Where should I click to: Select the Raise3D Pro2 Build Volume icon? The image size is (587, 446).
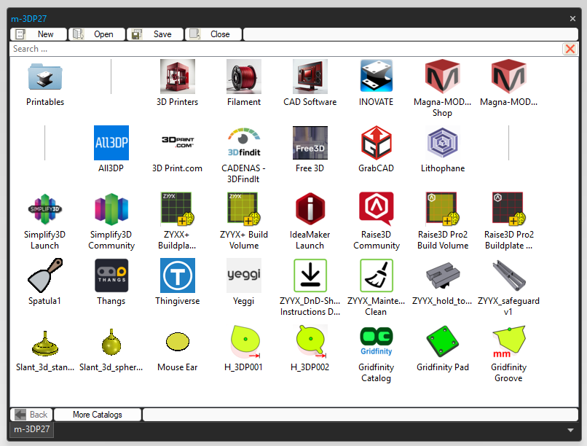click(443, 209)
